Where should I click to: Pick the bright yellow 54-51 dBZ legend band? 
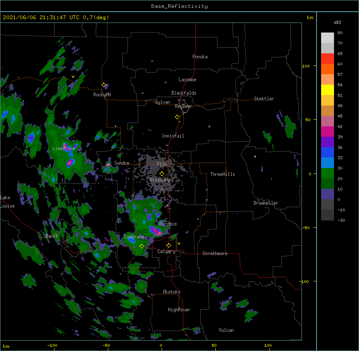point(327,90)
